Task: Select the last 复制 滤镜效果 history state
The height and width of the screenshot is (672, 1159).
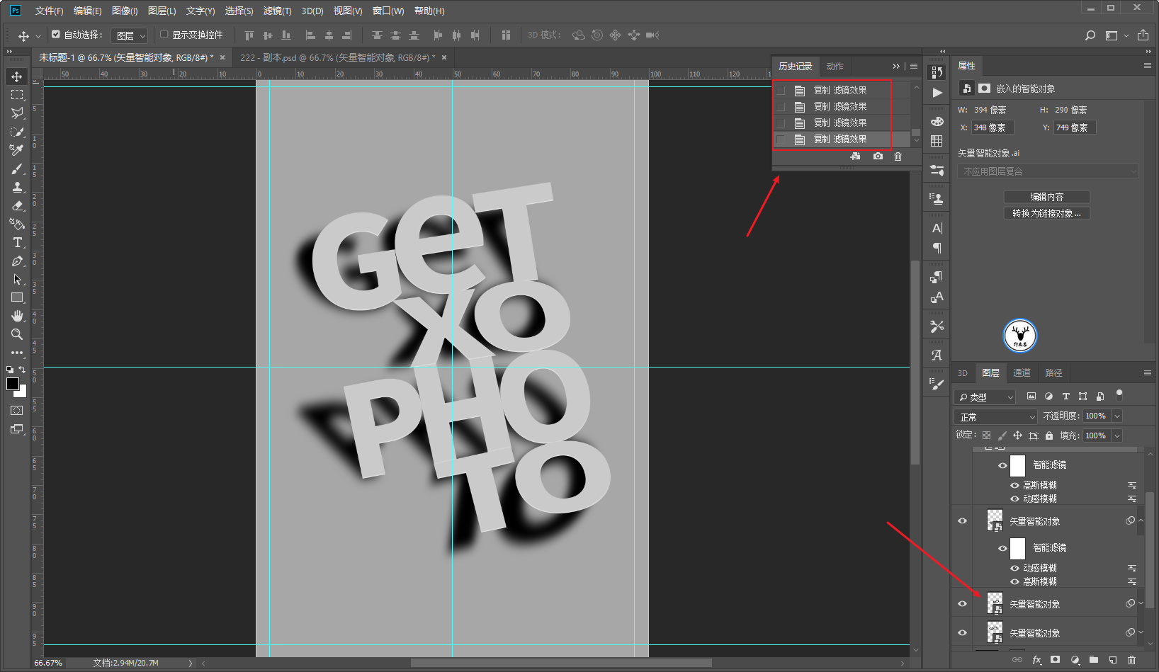Action: pyautogui.click(x=841, y=139)
